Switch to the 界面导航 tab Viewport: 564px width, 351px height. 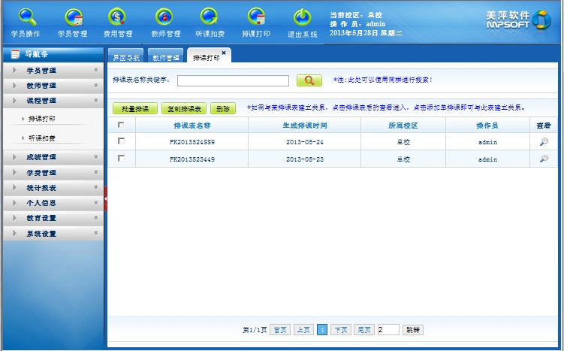click(125, 57)
